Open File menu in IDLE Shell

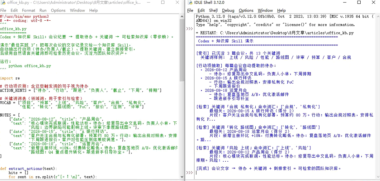(x=190, y=11)
